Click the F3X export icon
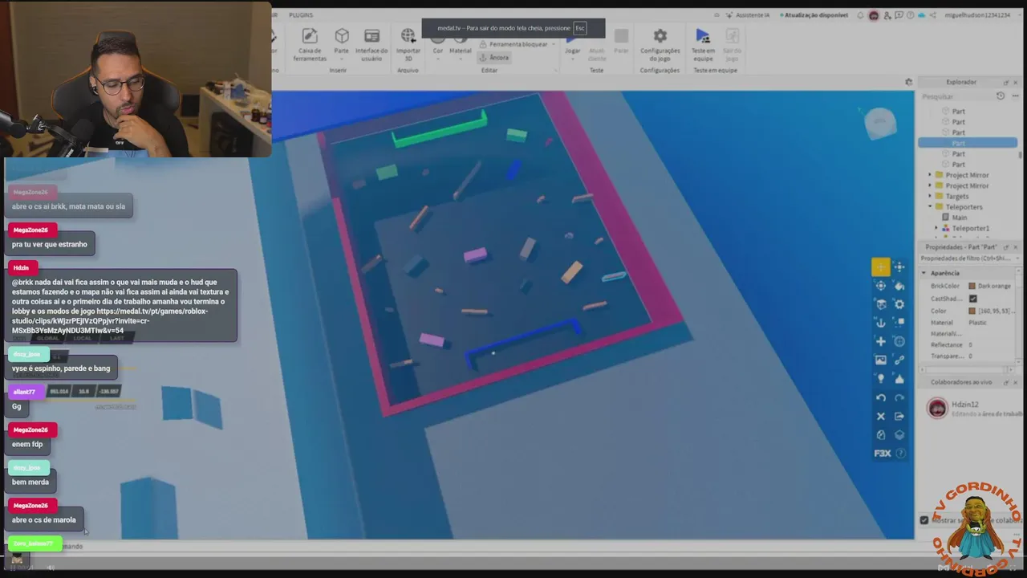This screenshot has height=578, width=1027. point(899,416)
